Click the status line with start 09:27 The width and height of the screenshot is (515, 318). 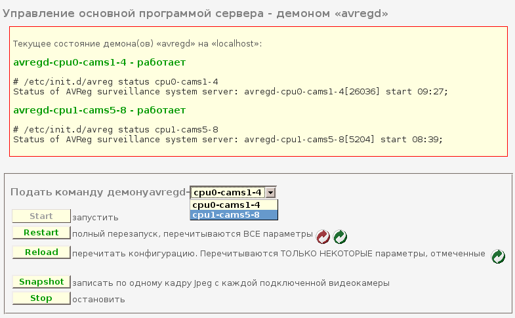230,92
